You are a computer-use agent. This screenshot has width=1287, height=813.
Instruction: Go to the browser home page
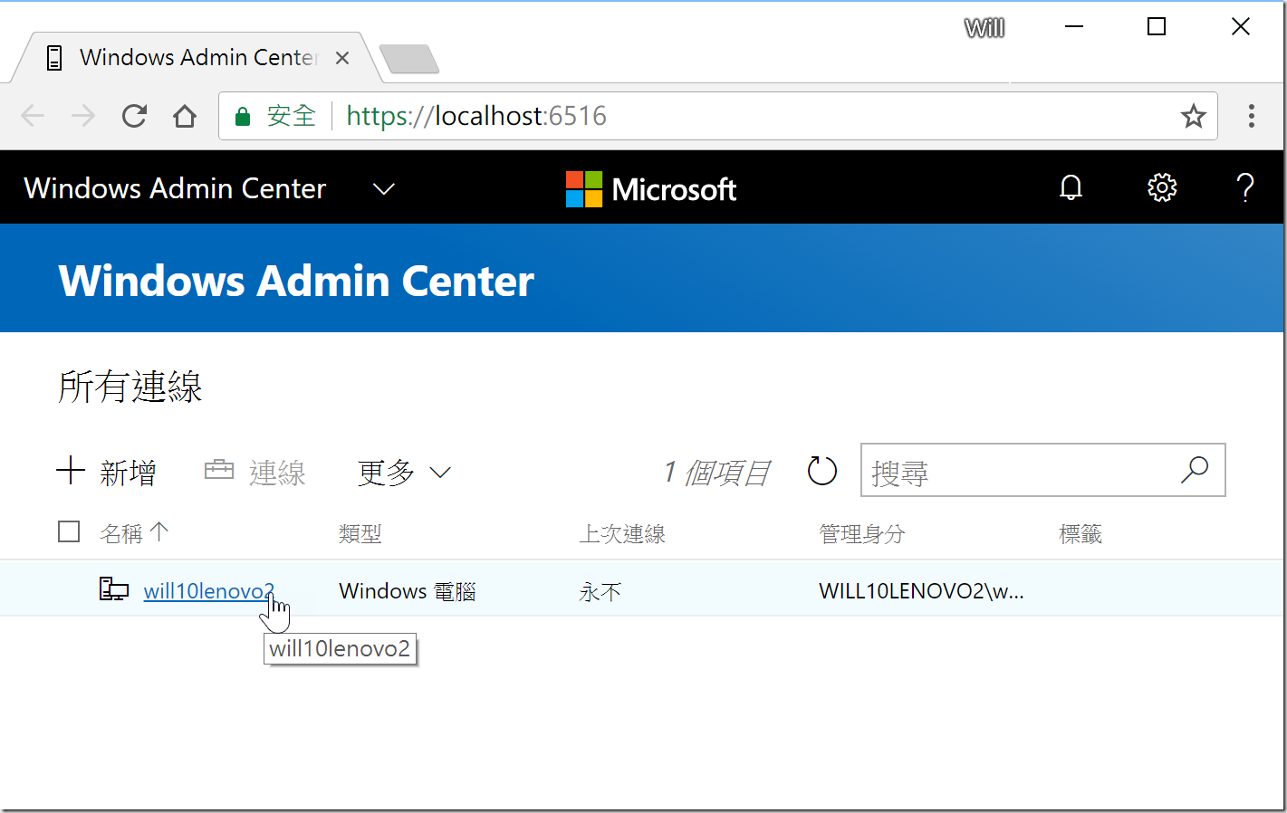tap(185, 116)
